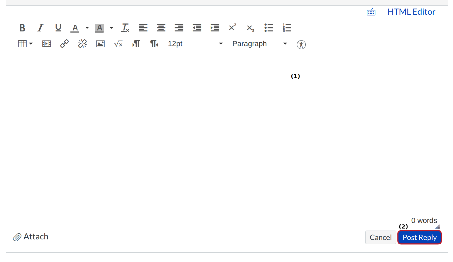
Task: Open the text color picker arrow
Action: point(87,28)
